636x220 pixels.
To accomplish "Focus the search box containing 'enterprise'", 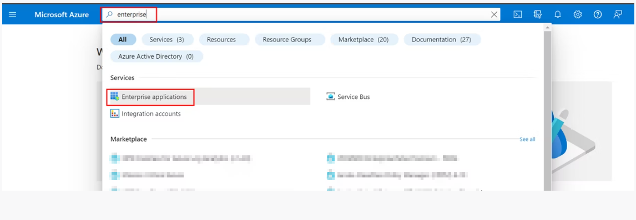I will (300, 14).
